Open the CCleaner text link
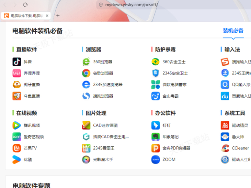 coord(240,148)
